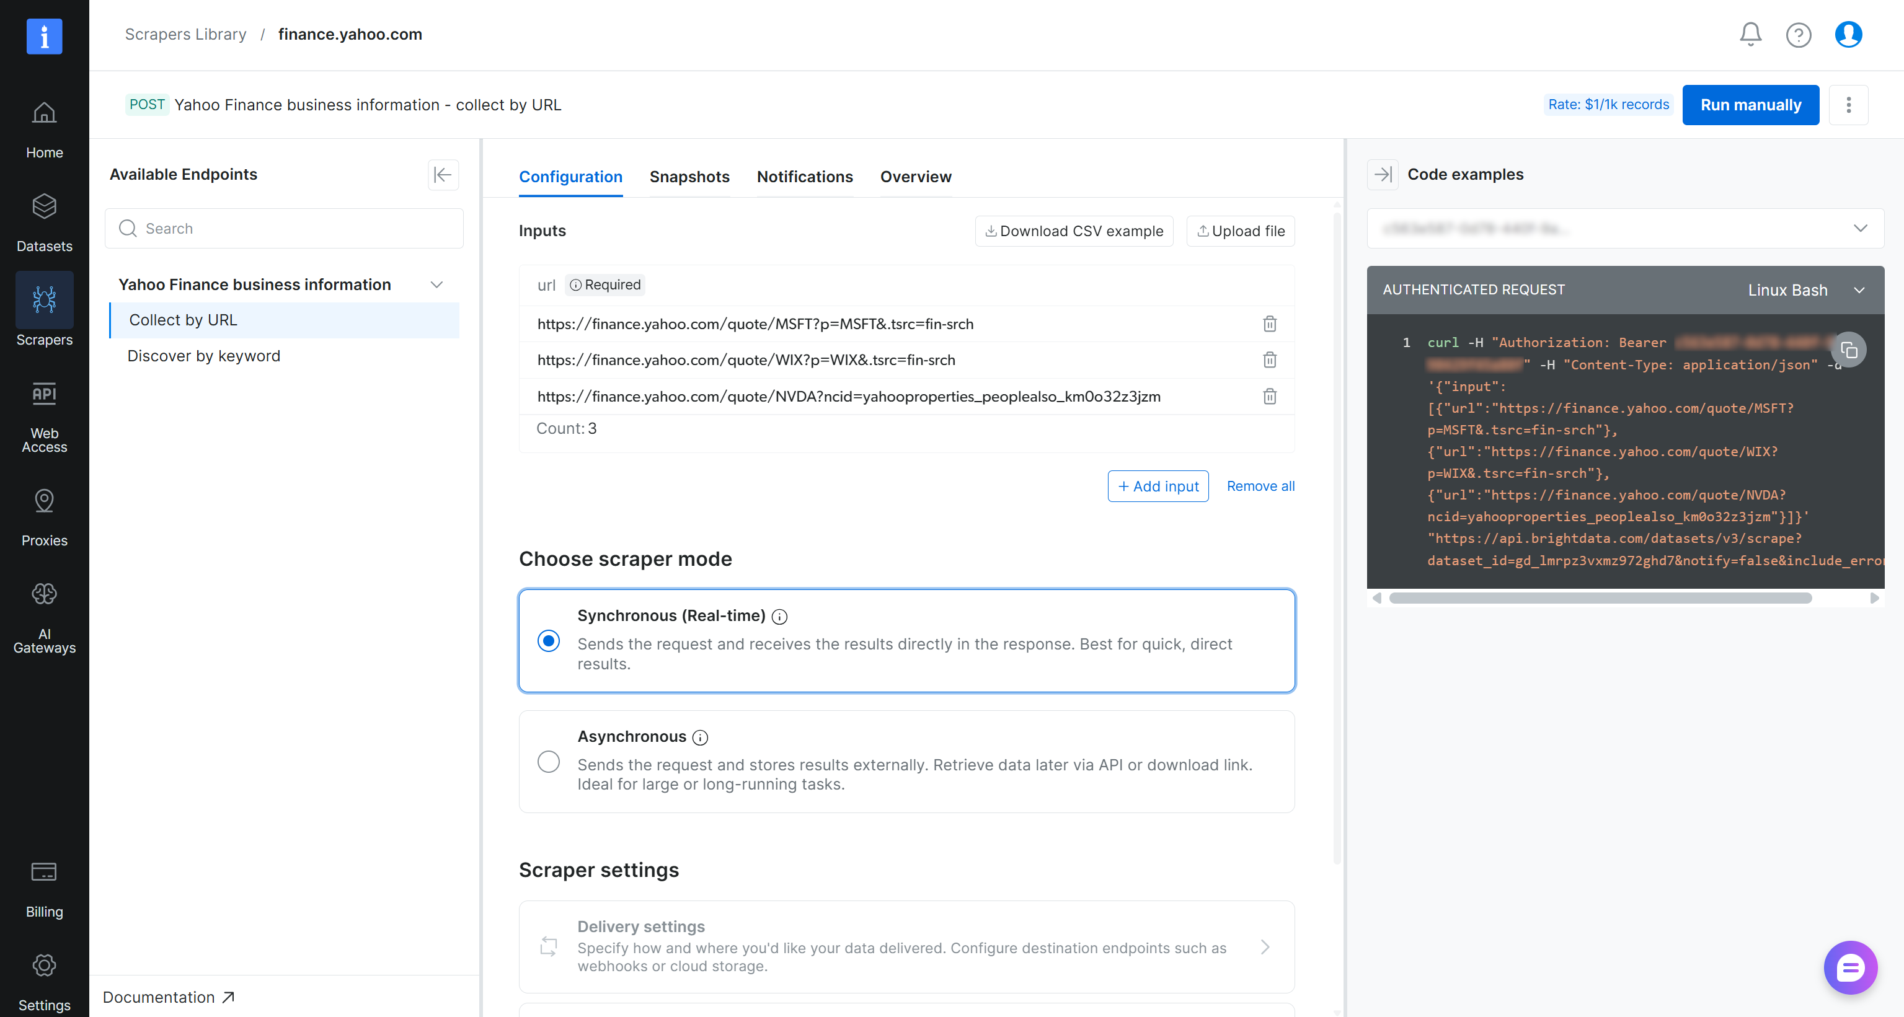Go to Scrapers Library breadcrumb
Image resolution: width=1904 pixels, height=1017 pixels.
(185, 34)
